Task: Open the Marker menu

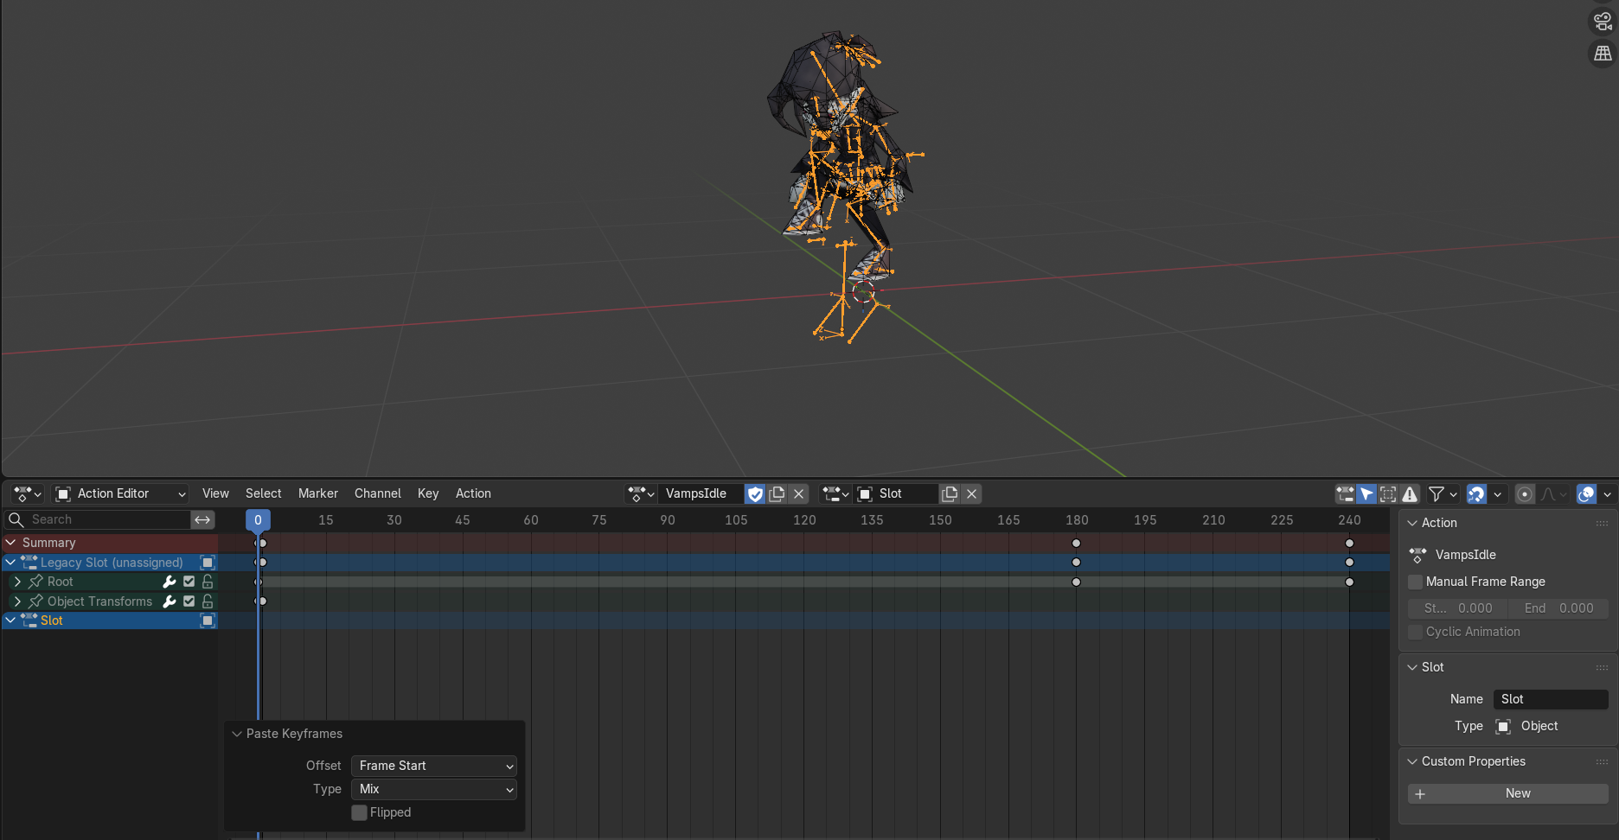Action: (317, 494)
